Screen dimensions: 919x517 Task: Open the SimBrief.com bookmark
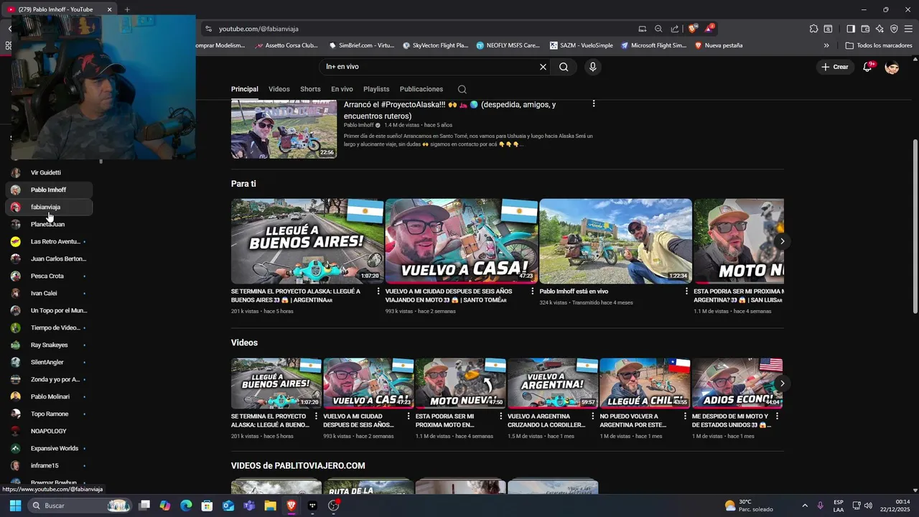tap(361, 45)
